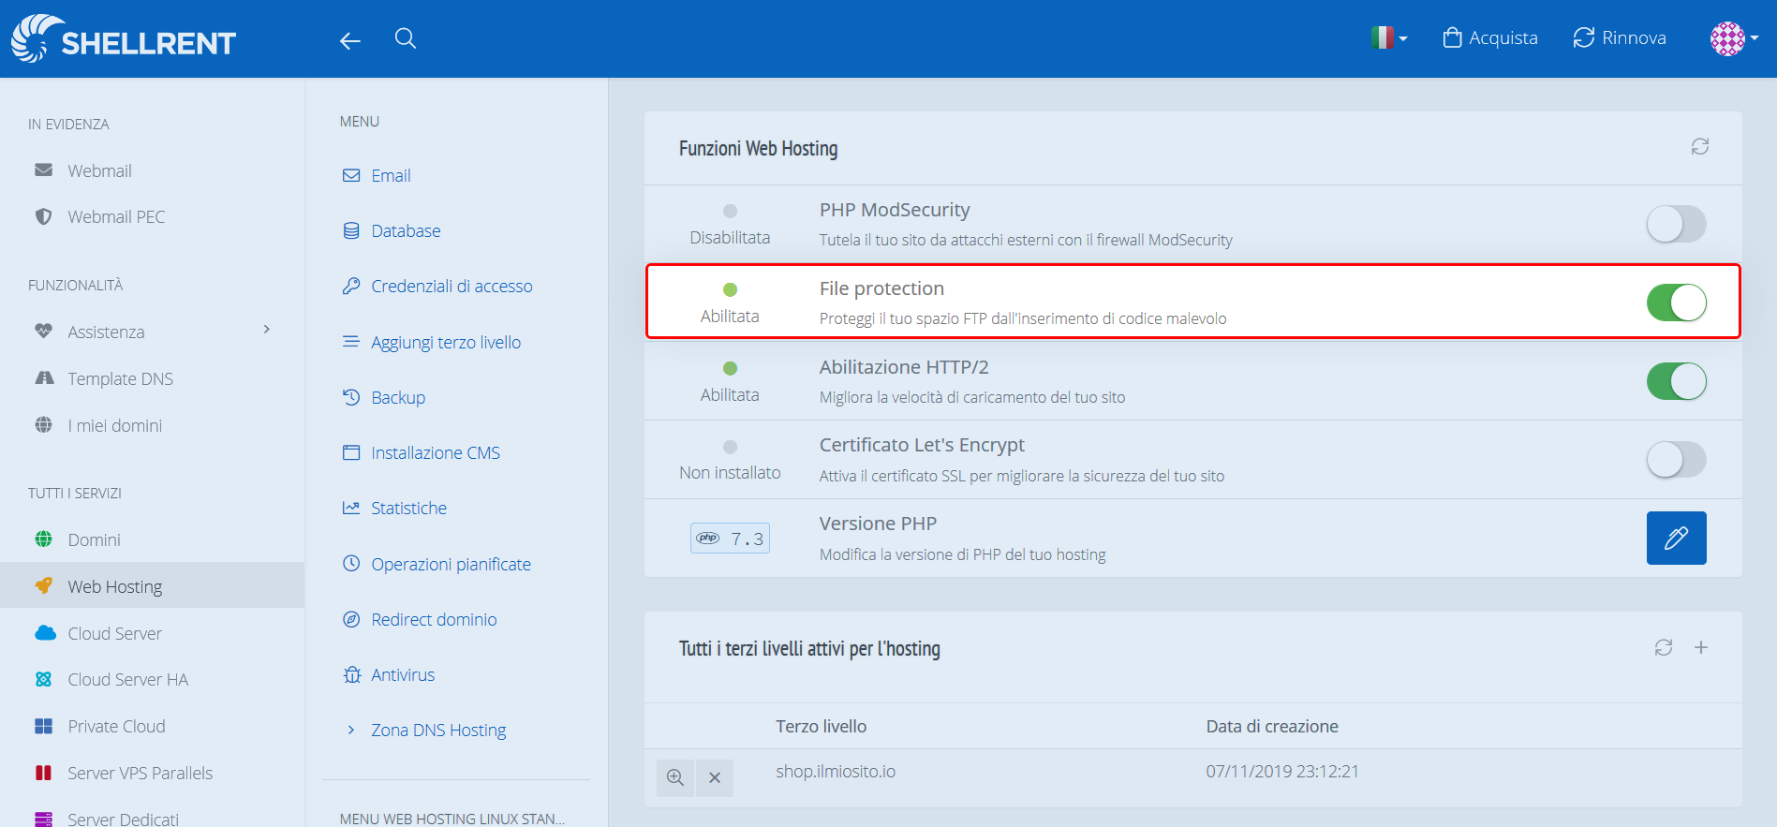This screenshot has height=827, width=1777.
Task: Click the Antivirus bug icon
Action: [x=351, y=674]
